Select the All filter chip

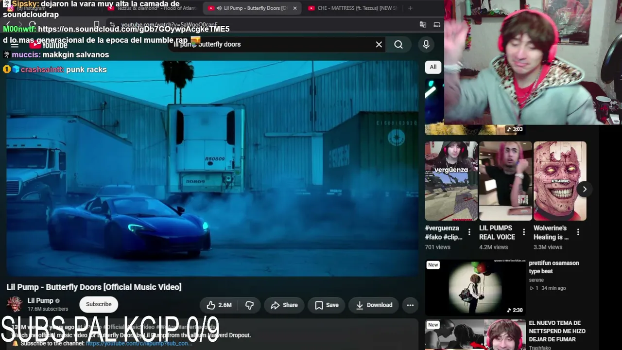click(x=433, y=67)
